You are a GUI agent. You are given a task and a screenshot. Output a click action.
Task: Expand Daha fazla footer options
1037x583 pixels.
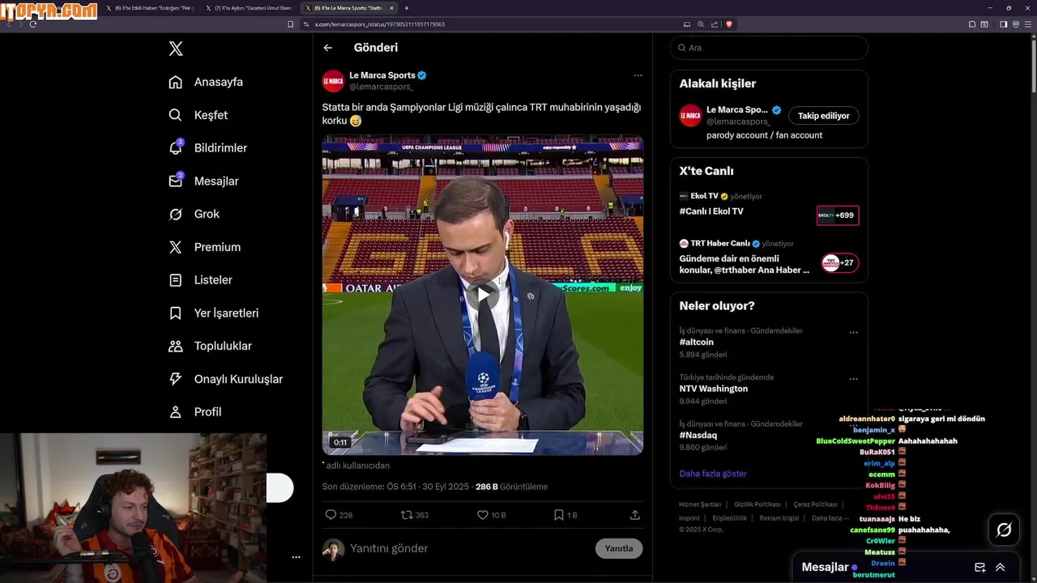830,518
